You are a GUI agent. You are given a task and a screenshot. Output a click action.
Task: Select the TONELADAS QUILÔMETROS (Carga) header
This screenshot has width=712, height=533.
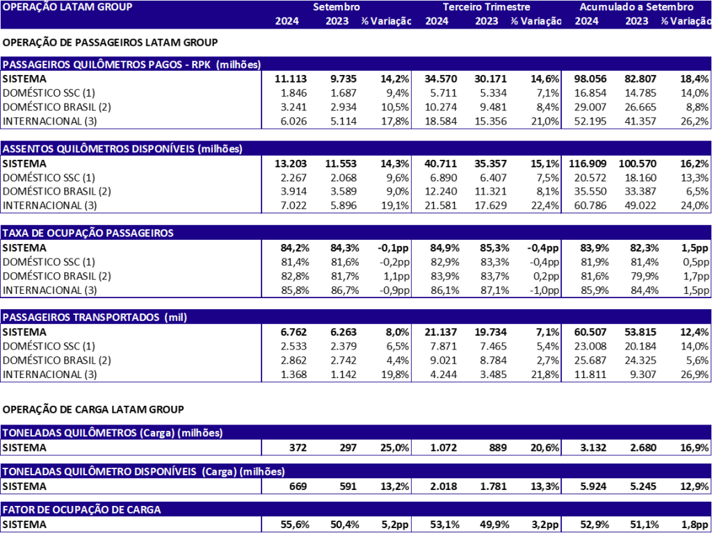[113, 433]
